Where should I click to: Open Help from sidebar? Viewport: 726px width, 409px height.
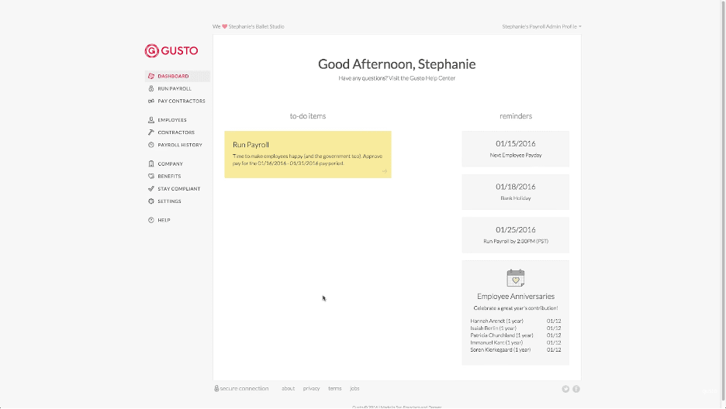178,220
